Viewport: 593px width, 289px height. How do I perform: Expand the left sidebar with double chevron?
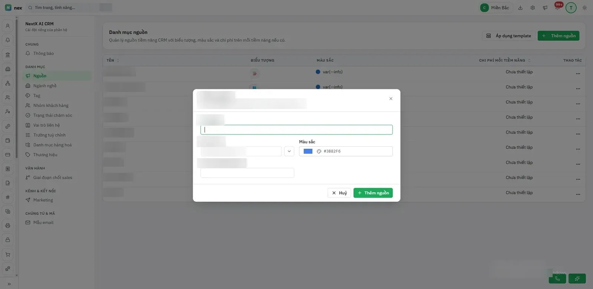(x=9, y=284)
